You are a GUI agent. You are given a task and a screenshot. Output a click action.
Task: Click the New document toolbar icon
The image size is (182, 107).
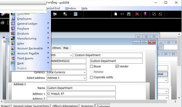pos(116,14)
